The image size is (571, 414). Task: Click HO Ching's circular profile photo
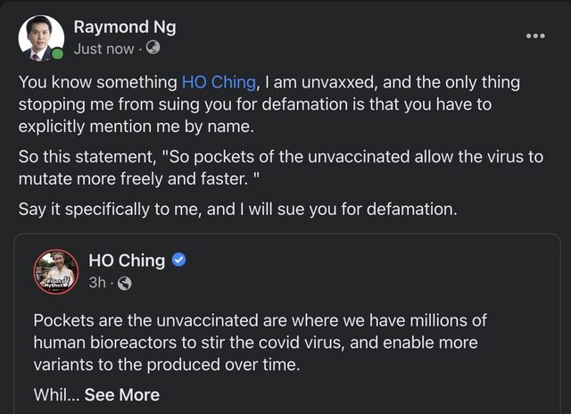click(x=56, y=272)
